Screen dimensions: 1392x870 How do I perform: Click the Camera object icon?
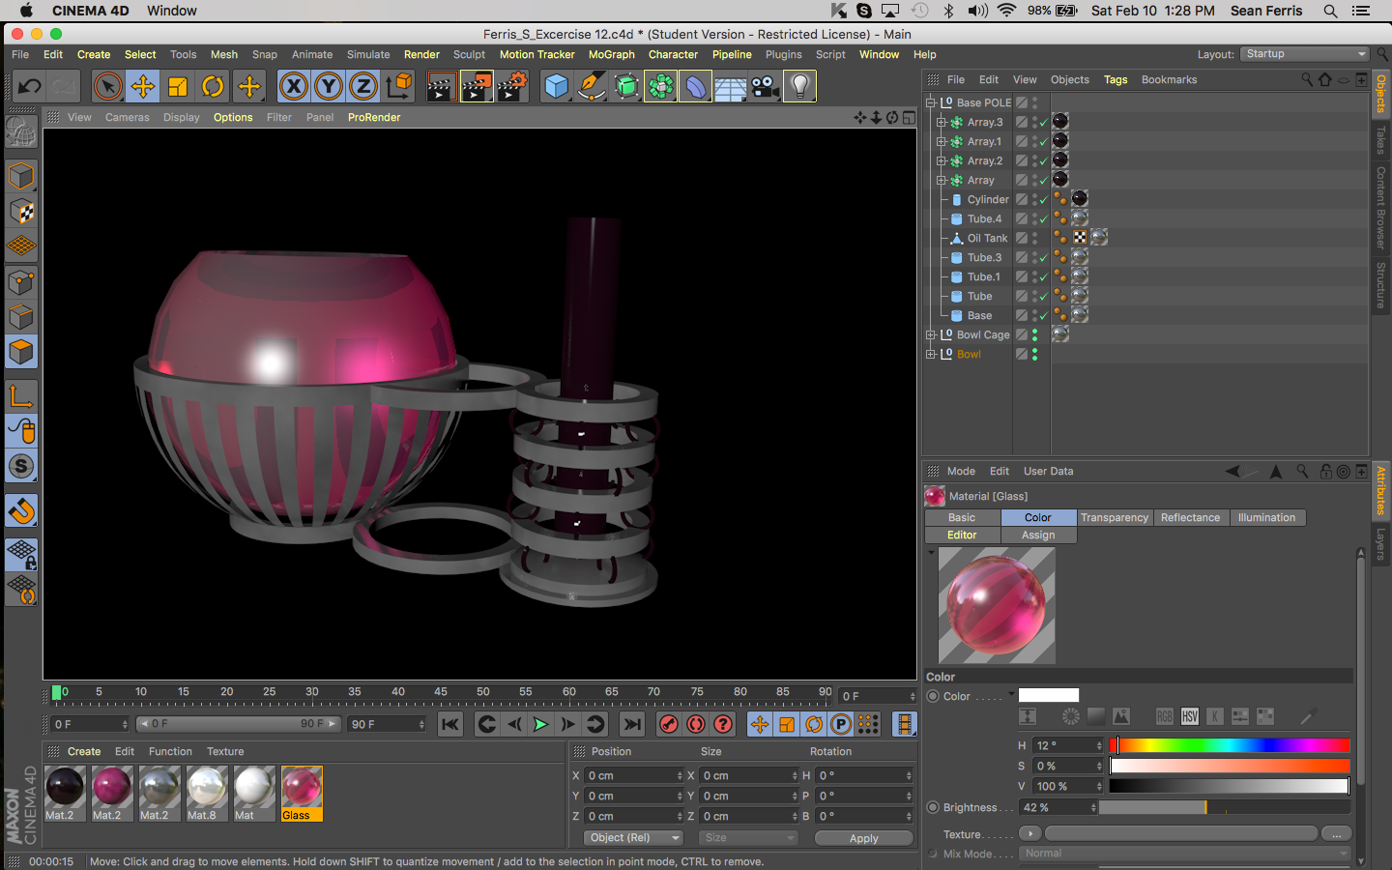[x=765, y=87]
